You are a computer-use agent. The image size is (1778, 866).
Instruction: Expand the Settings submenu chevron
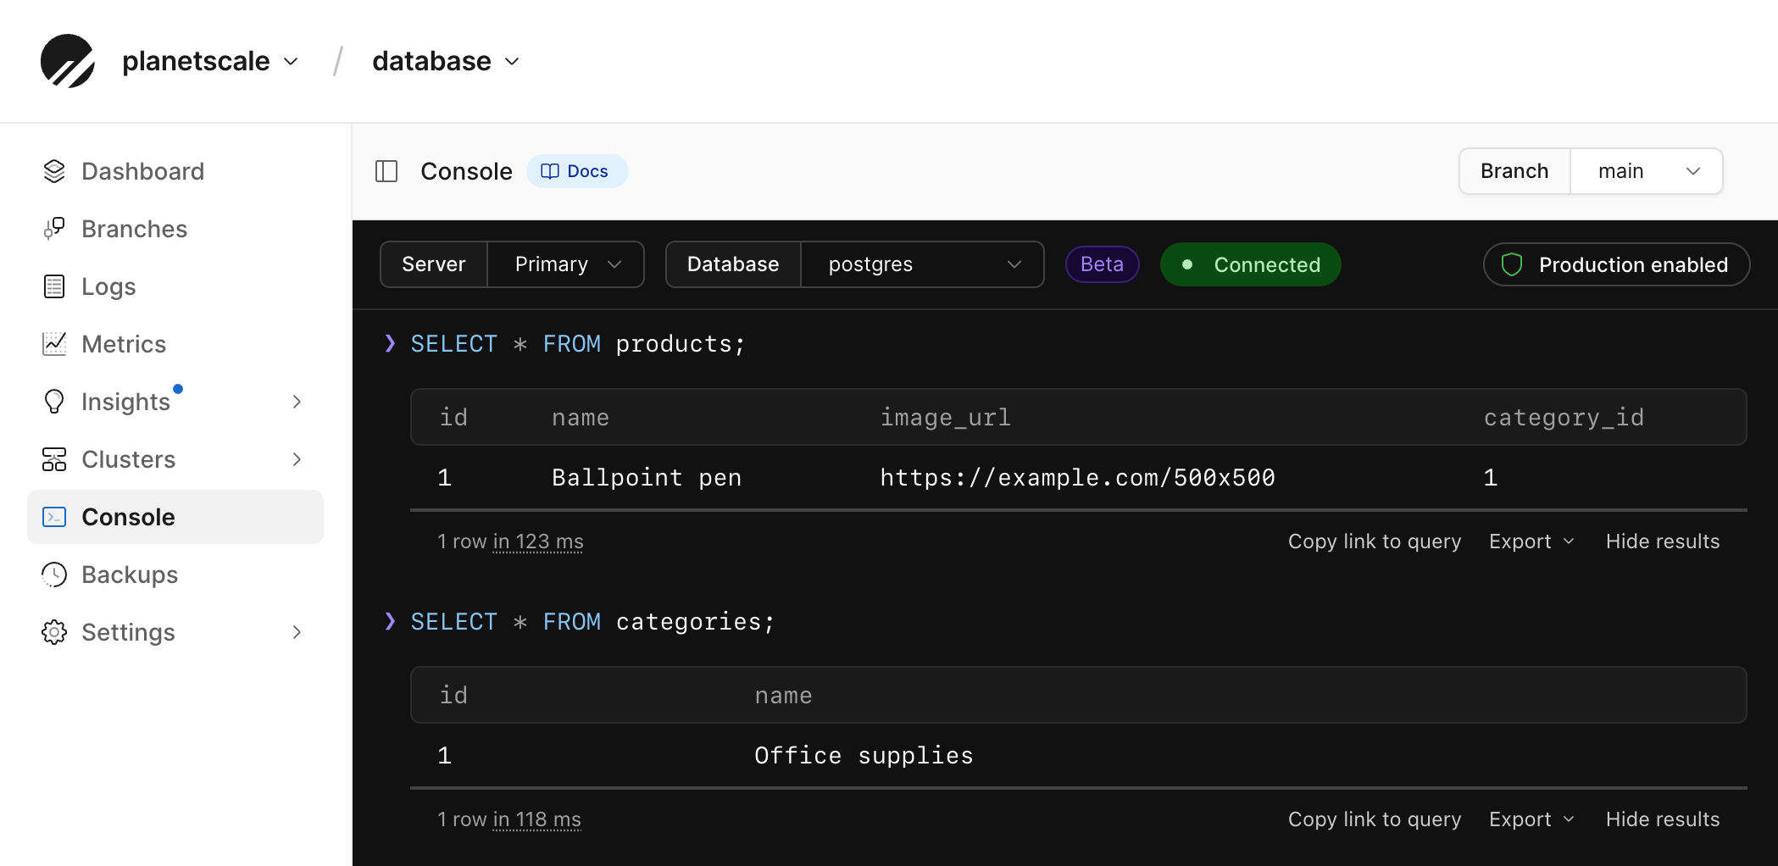coord(297,632)
